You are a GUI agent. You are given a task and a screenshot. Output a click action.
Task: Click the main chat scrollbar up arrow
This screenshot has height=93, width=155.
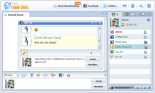(x=105, y=18)
